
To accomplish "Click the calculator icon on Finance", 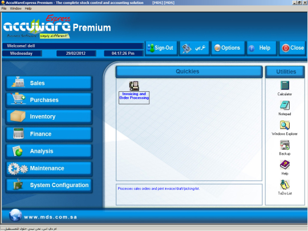I will (x=18, y=133).
